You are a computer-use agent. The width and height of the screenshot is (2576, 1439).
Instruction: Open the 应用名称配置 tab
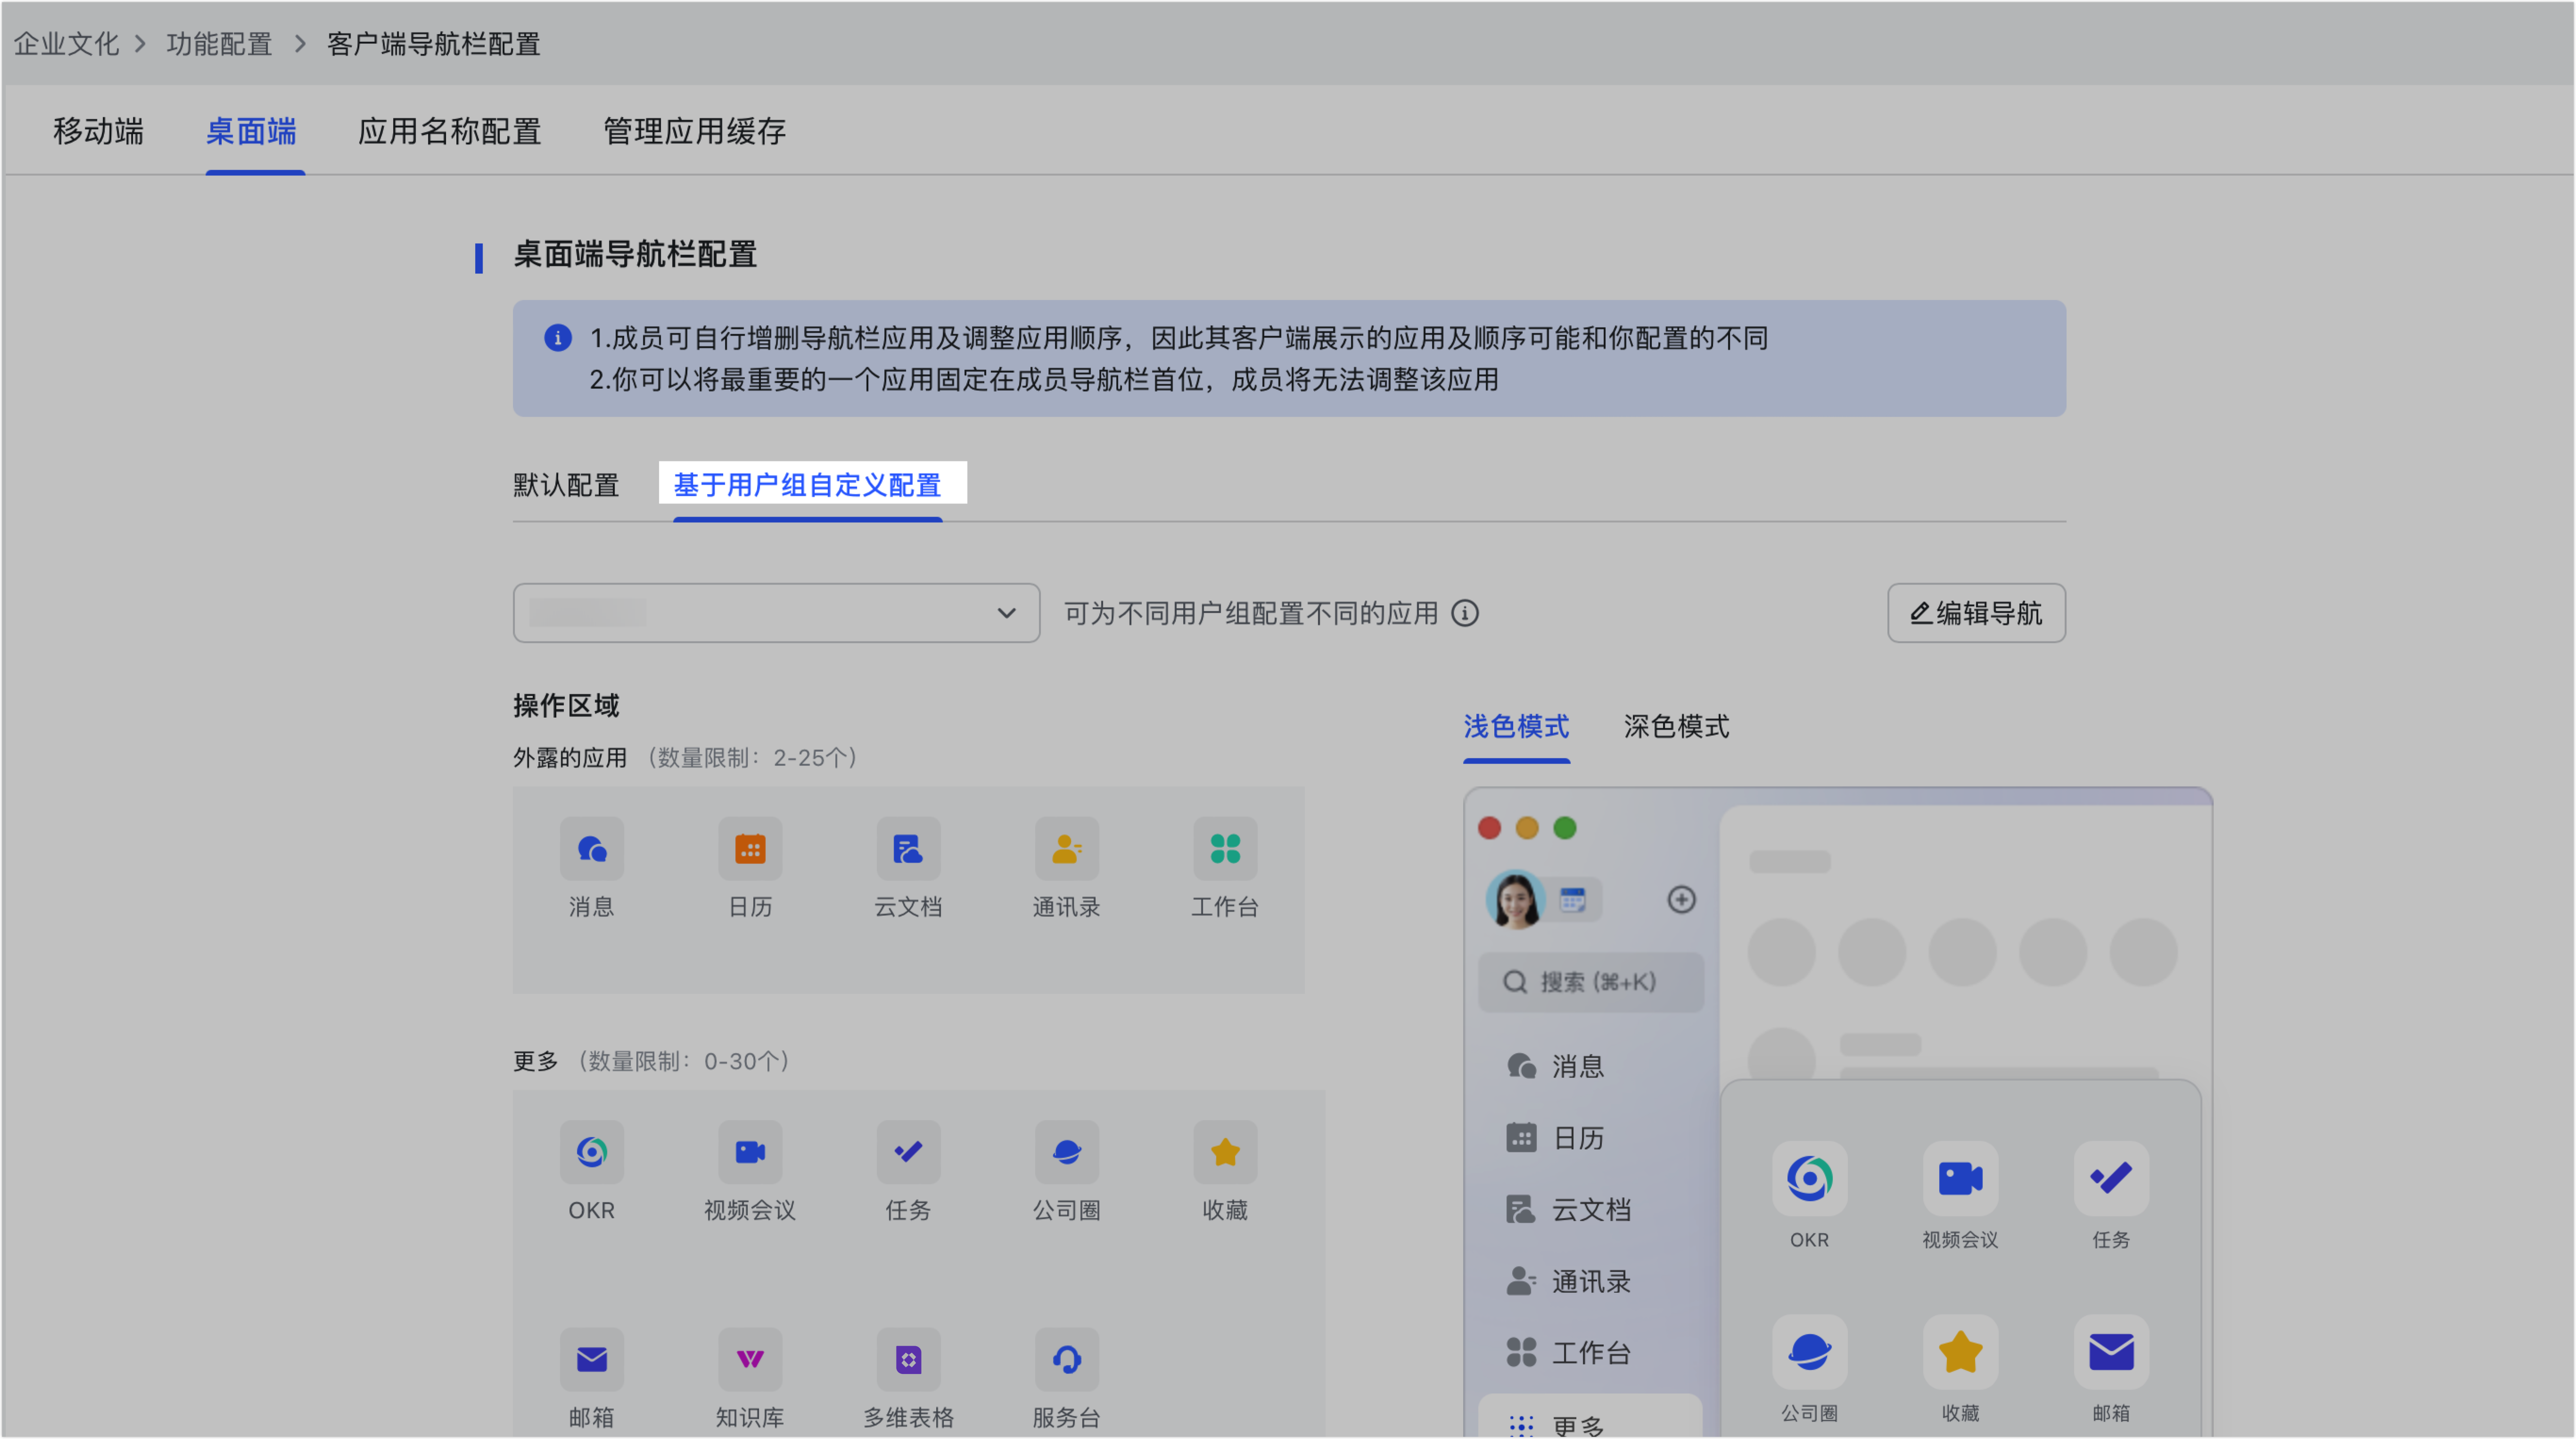pyautogui.click(x=449, y=131)
